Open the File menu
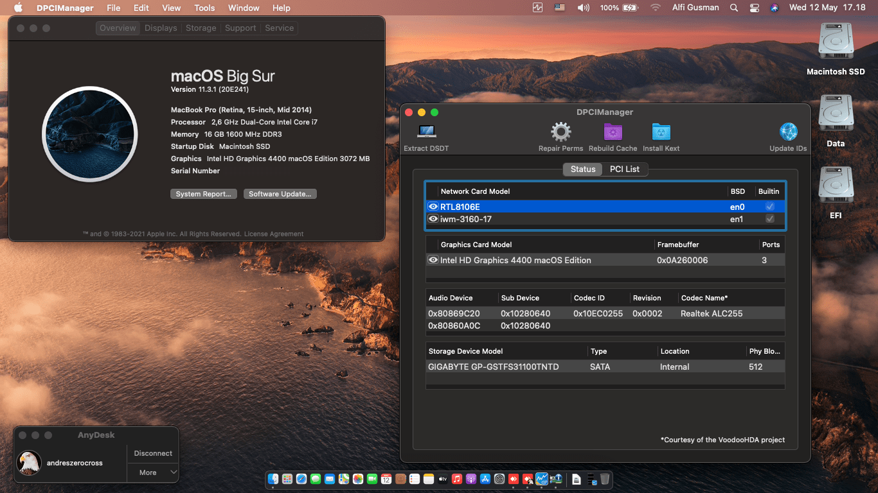The image size is (878, 493). click(113, 8)
